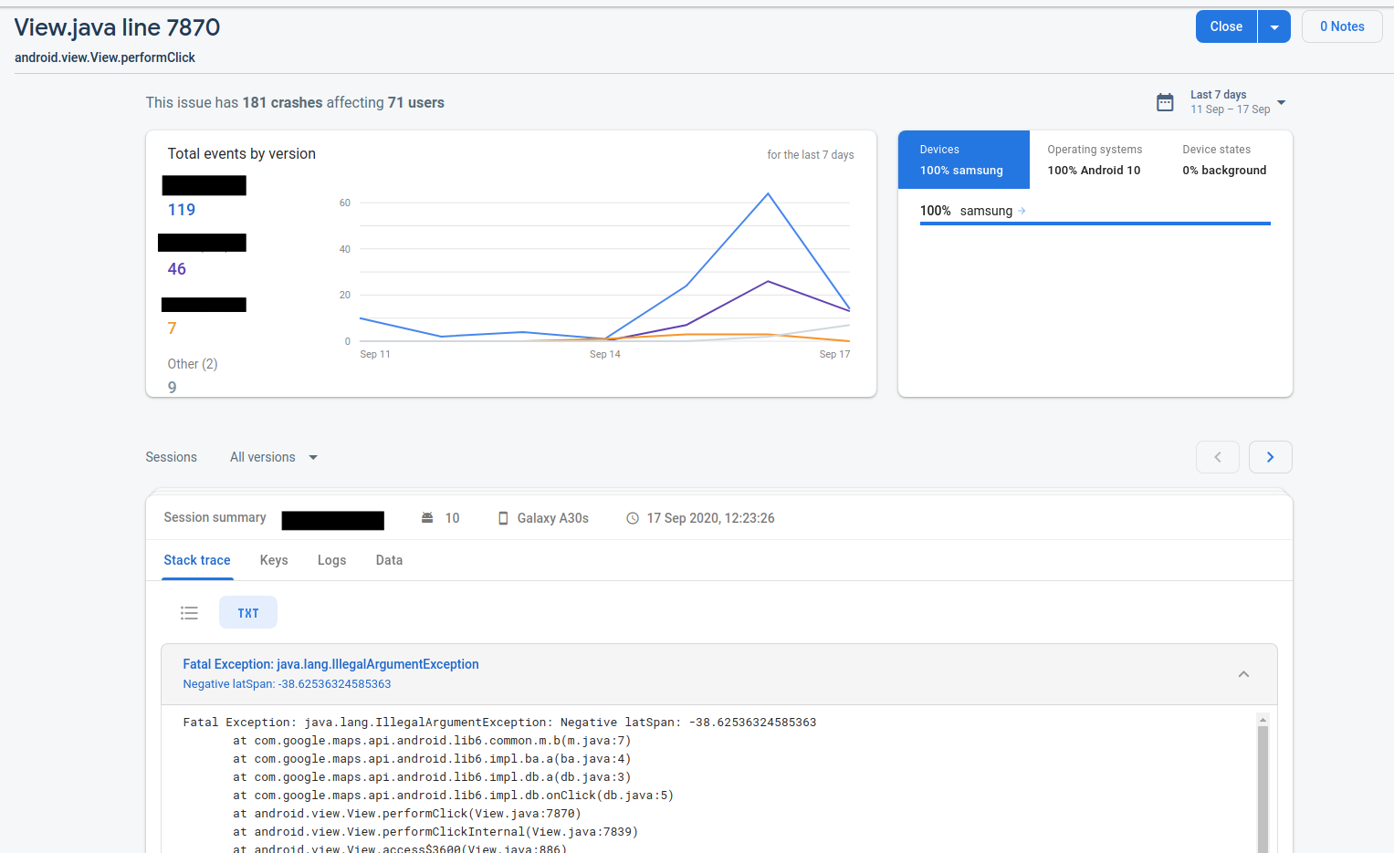Go to previous session with left chevron
The image size is (1394, 853).
click(x=1217, y=457)
